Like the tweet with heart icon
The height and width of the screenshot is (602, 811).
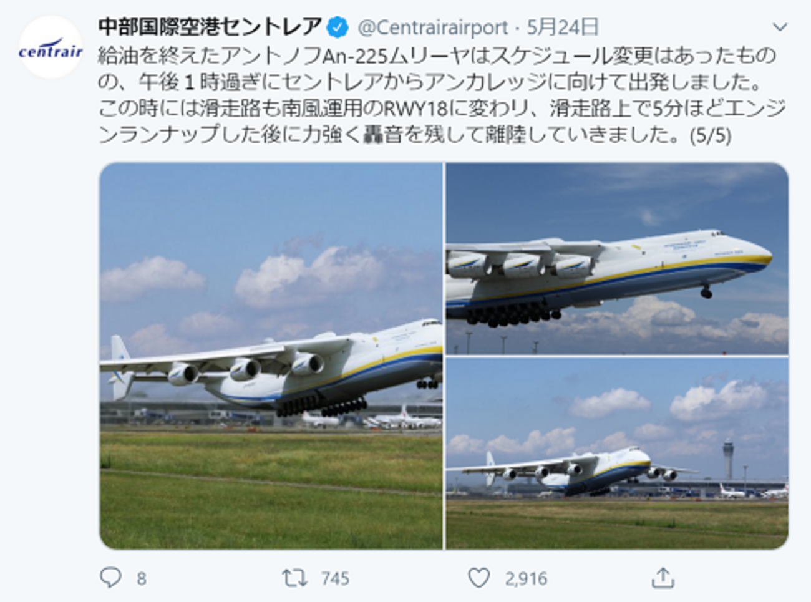coord(478,578)
